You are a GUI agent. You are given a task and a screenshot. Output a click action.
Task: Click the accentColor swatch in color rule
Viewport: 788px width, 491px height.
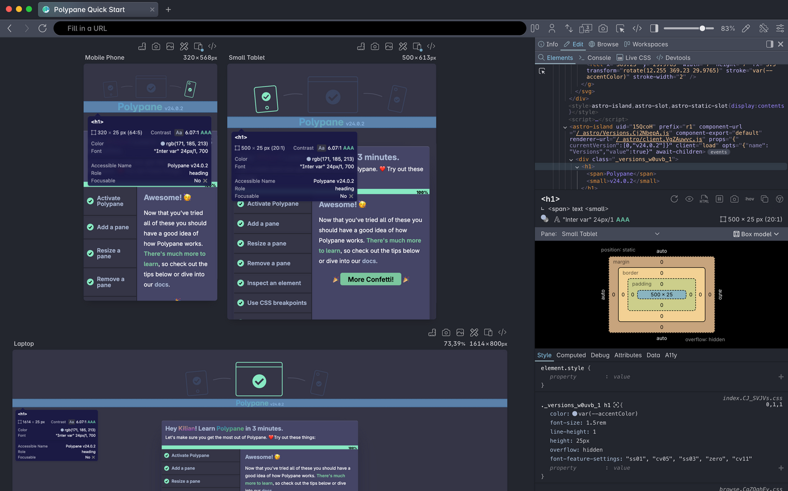(x=575, y=414)
